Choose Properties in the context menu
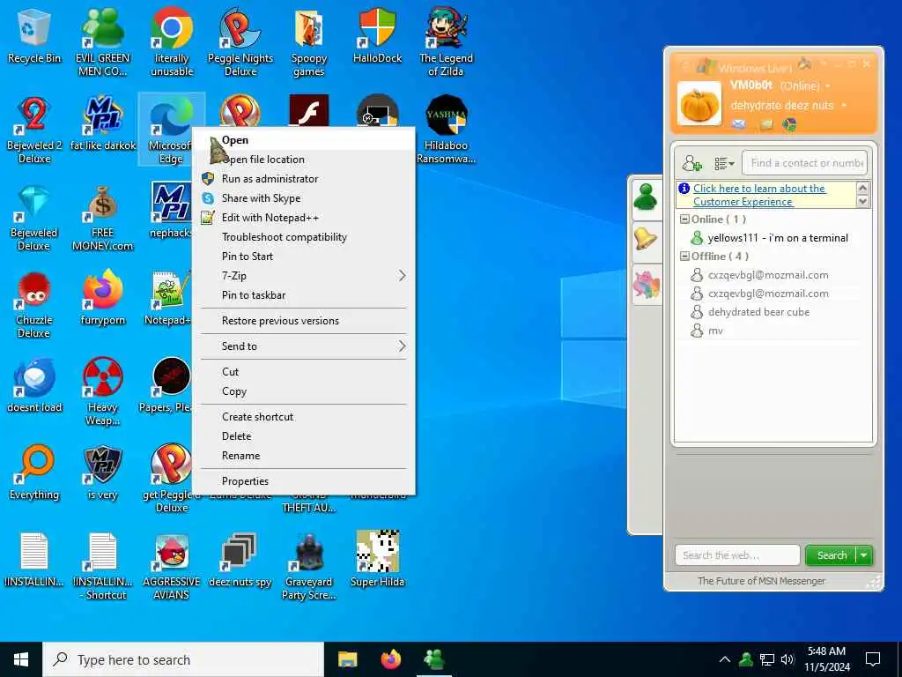902x677 pixels. pos(304,481)
